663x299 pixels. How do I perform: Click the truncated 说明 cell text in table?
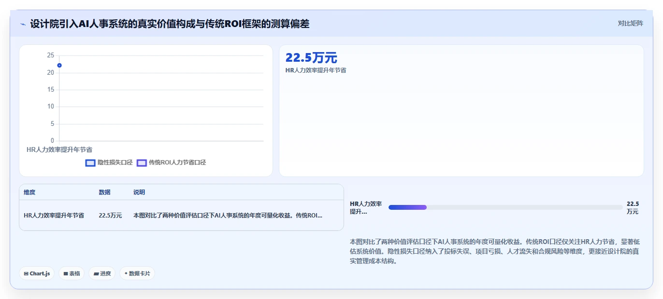coord(228,216)
